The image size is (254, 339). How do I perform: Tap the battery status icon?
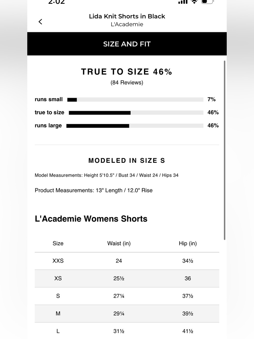[x=208, y=2]
